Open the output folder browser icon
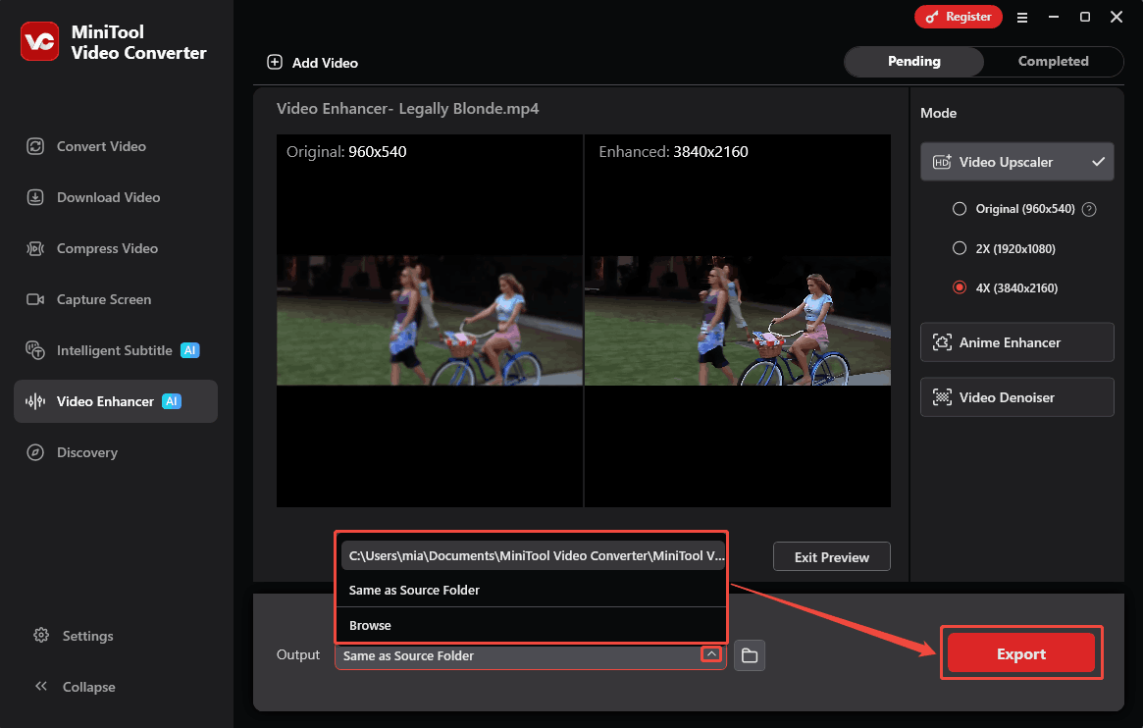This screenshot has height=728, width=1143. (750, 655)
